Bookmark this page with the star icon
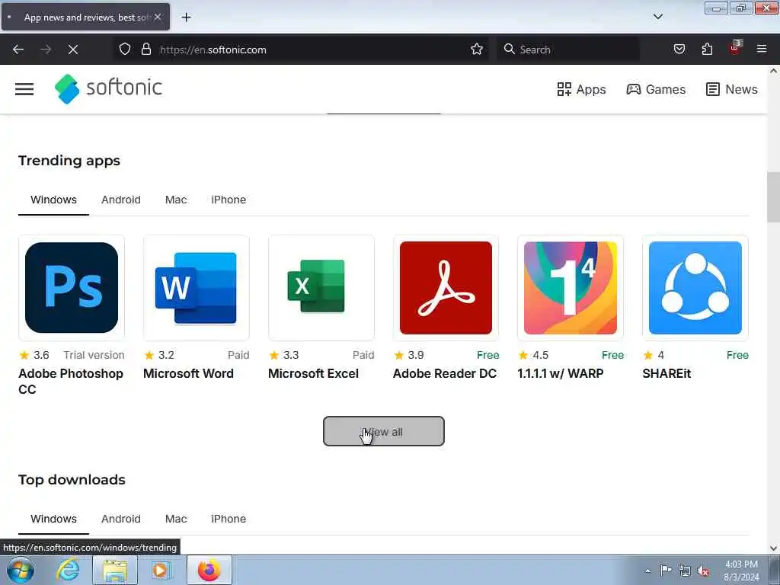 477,50
